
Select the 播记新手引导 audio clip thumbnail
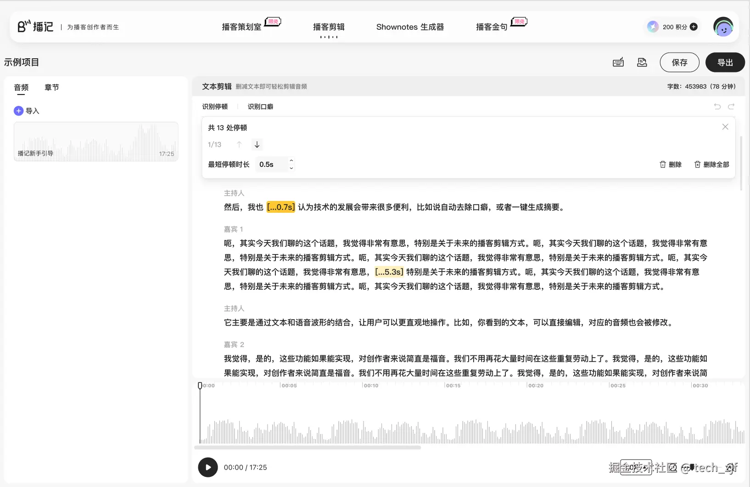(x=96, y=141)
